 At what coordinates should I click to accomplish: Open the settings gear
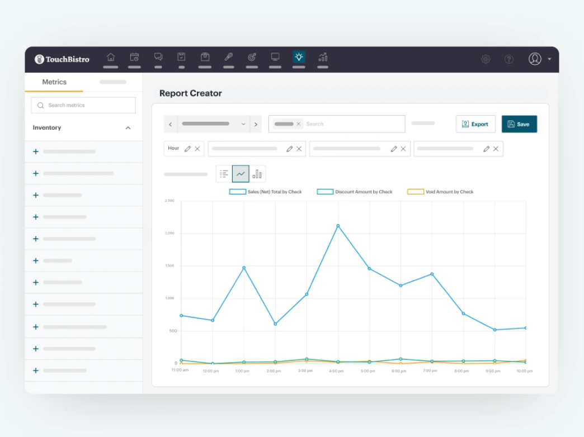(486, 59)
